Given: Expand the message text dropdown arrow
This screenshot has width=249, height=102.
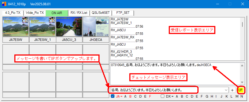Looking at the screenshot, I should pyautogui.click(x=226, y=90).
